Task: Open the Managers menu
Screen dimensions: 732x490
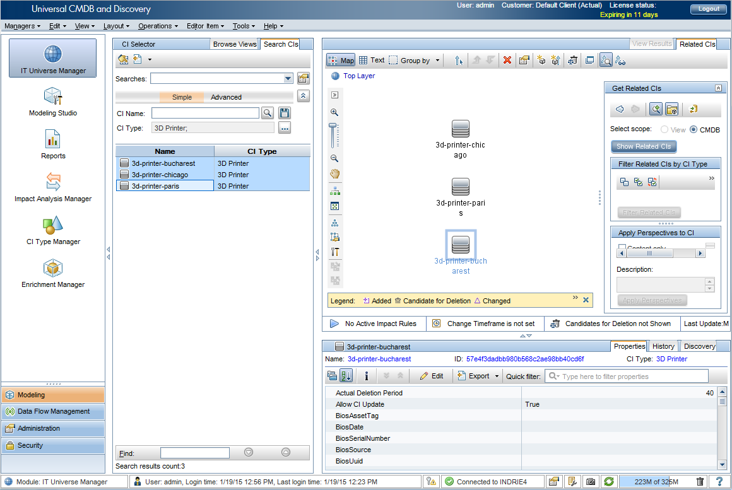Action: click(23, 26)
